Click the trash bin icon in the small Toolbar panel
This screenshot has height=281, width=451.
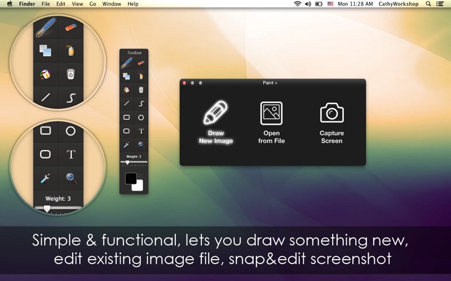[141, 90]
